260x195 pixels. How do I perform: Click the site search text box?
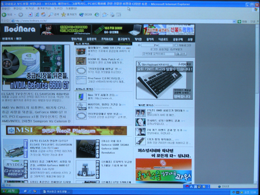[158, 54]
